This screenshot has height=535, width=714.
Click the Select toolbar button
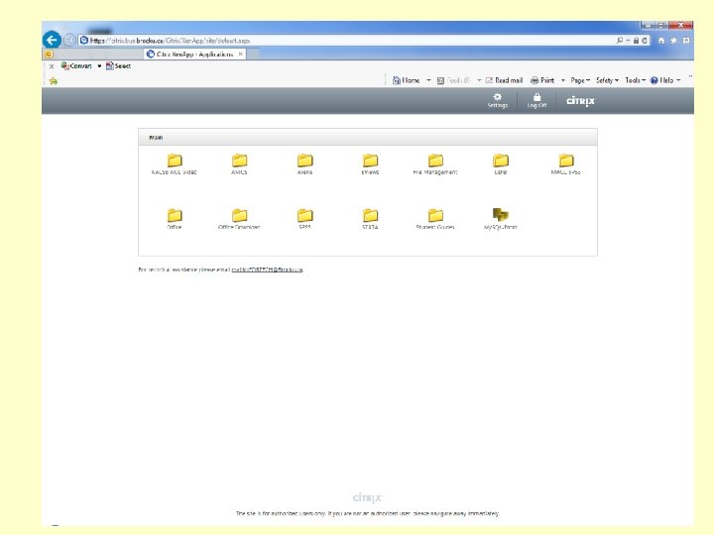pos(118,66)
